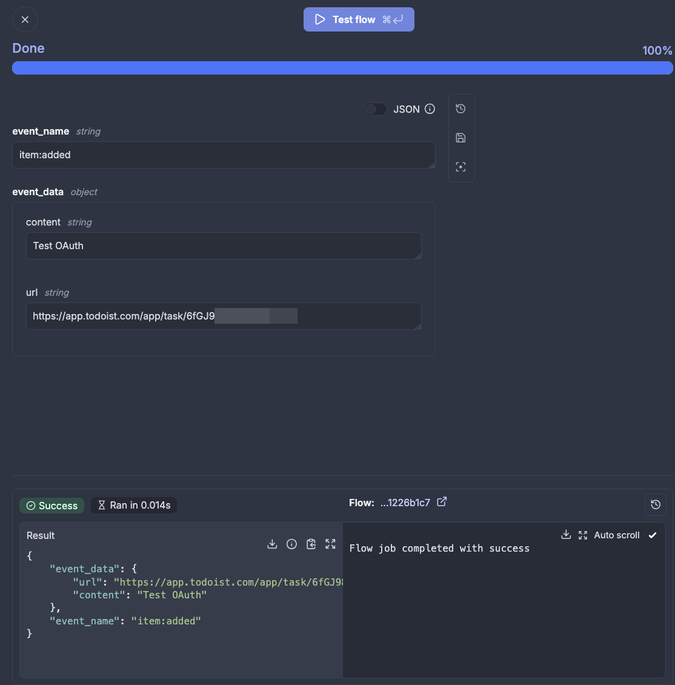
Task: Save current test inputs with the save icon
Action: 461,138
